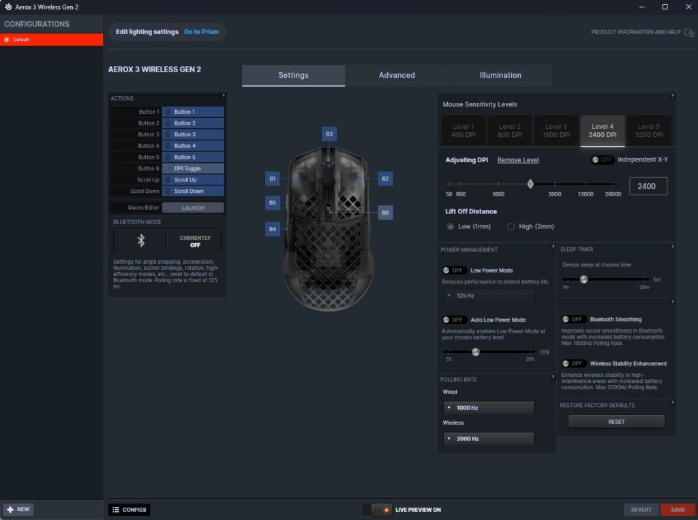The image size is (698, 520).
Task: Click the B5 side button marker
Action: click(273, 202)
